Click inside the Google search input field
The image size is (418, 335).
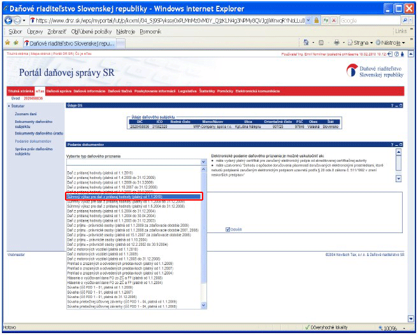370,20
